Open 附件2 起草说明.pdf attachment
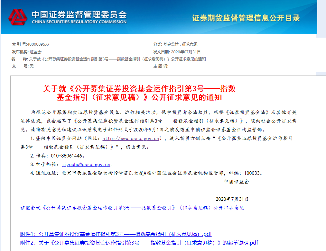Viewport: 326px width, 251px height. click(x=139, y=243)
